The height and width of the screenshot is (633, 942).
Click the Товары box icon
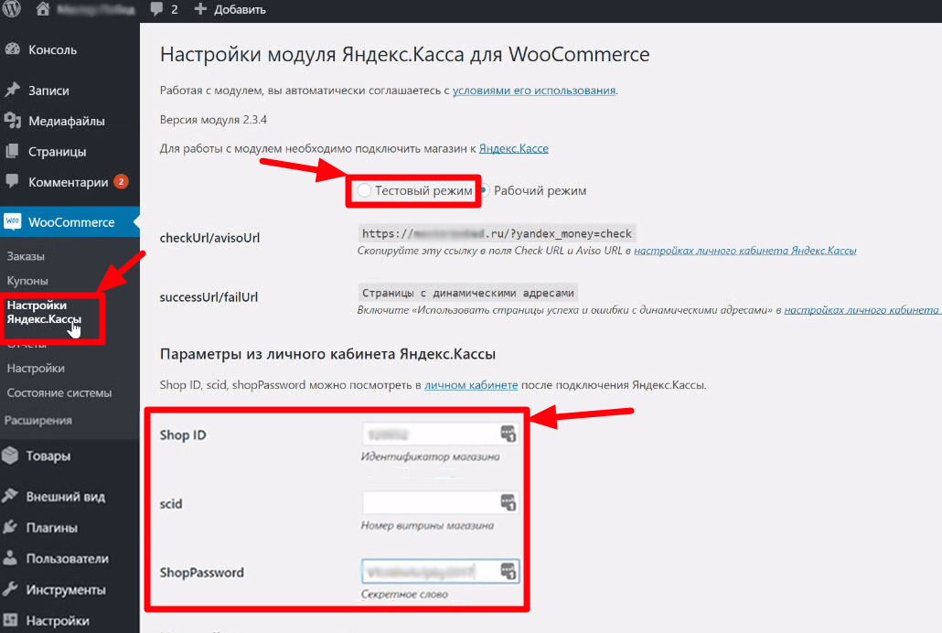10,456
